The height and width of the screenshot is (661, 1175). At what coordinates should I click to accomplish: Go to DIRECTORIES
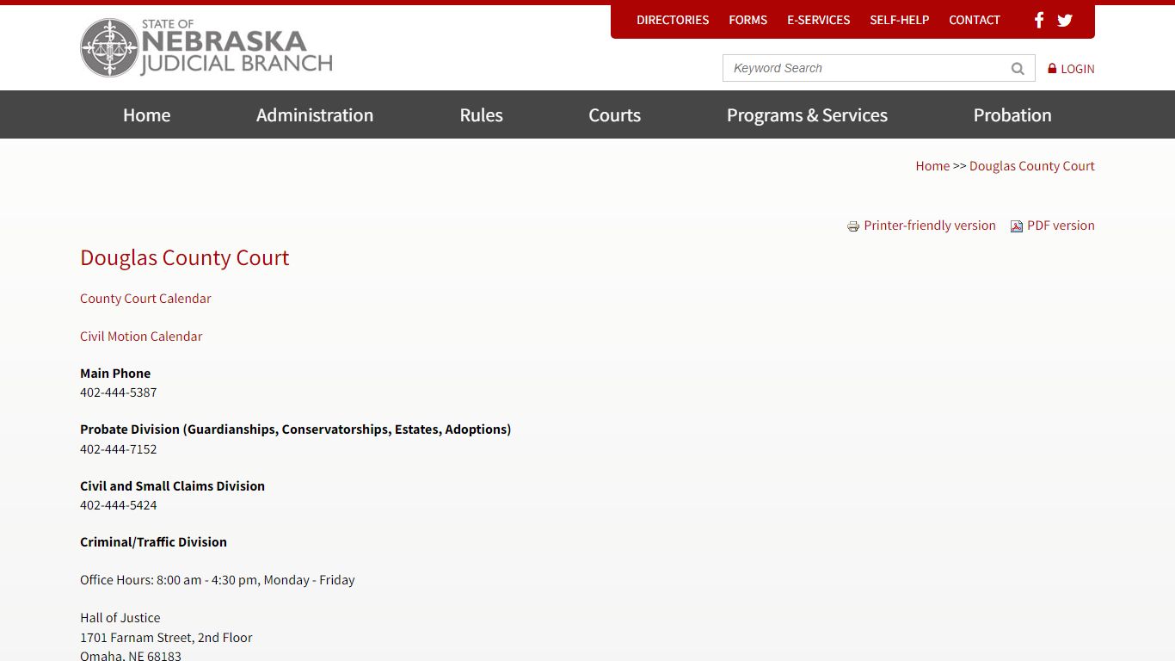[673, 20]
